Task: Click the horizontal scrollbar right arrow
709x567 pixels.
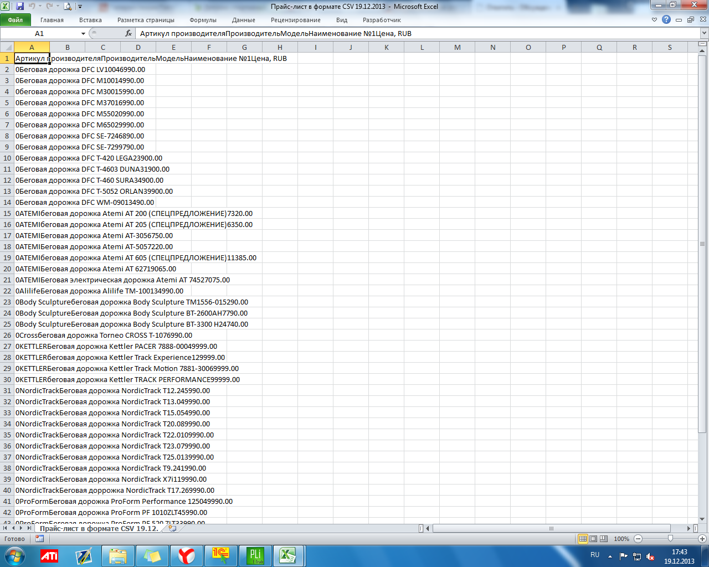Action: pyautogui.click(x=689, y=528)
